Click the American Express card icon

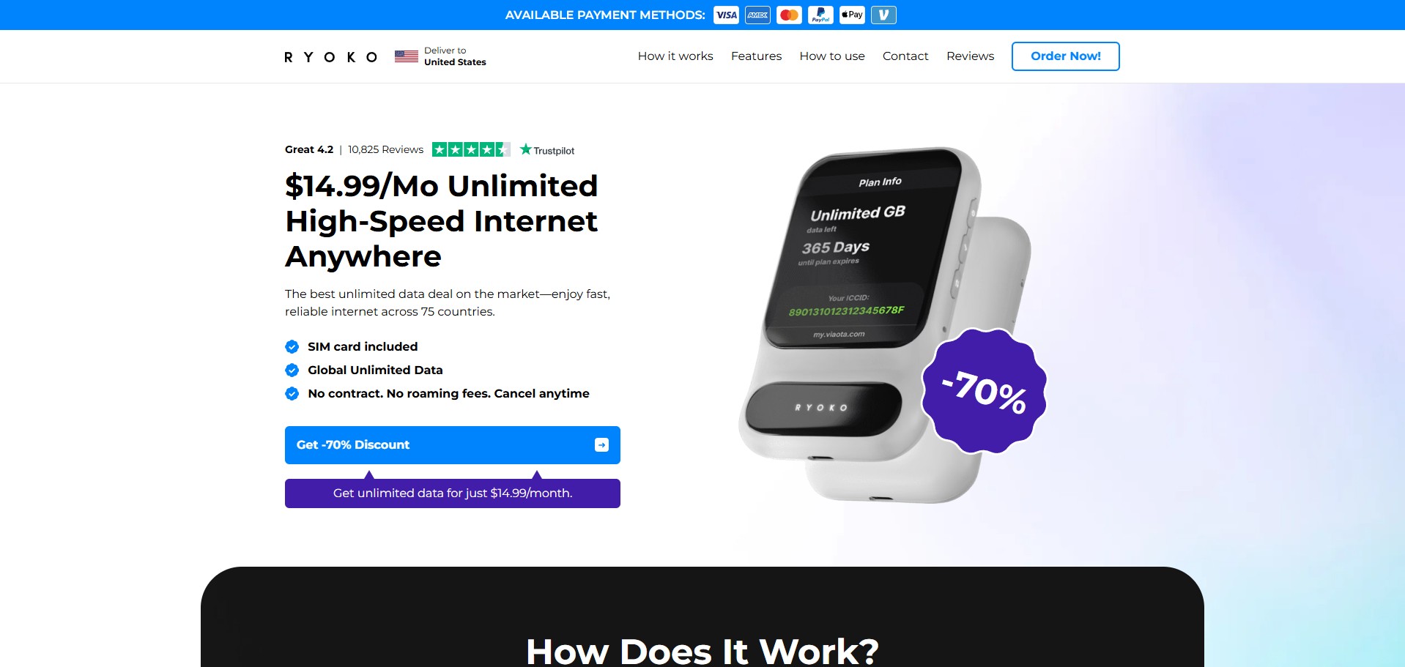click(x=757, y=15)
